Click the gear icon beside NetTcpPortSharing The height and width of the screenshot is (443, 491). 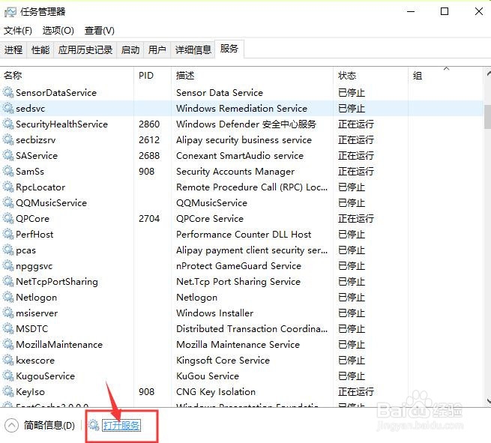[8, 281]
